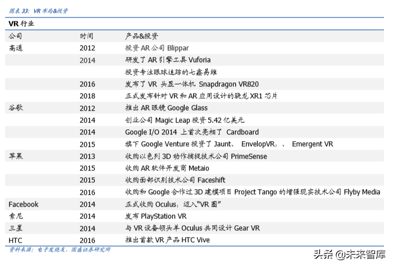
Task: Click the Facebook company cell
Action: click(23, 204)
